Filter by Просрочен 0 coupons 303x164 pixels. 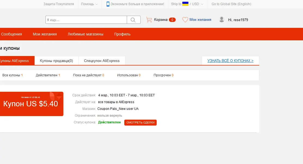click(x=163, y=75)
